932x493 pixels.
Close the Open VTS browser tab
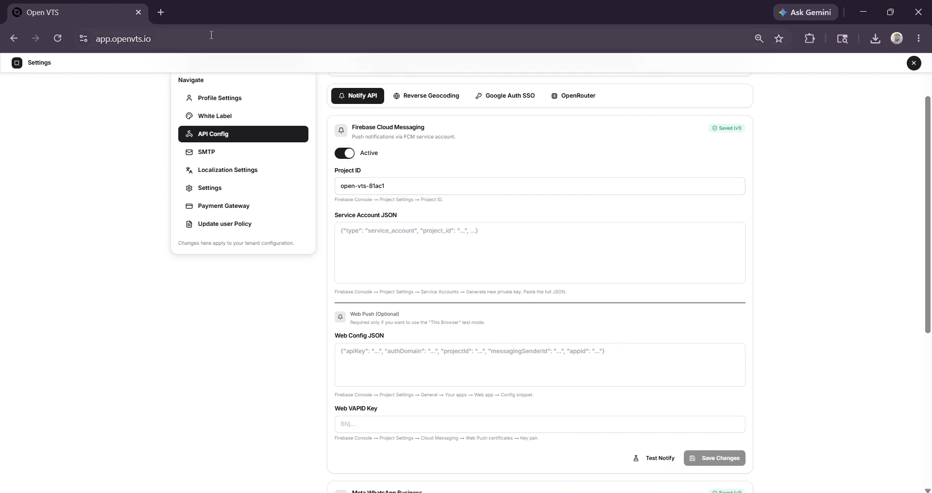click(138, 12)
